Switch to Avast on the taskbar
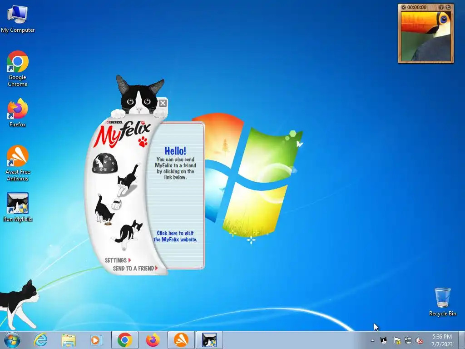 (181, 340)
